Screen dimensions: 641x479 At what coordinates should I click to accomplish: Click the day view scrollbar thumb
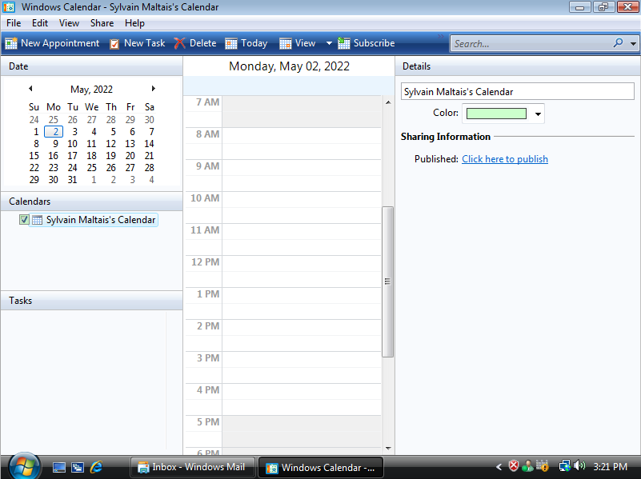pyautogui.click(x=387, y=281)
